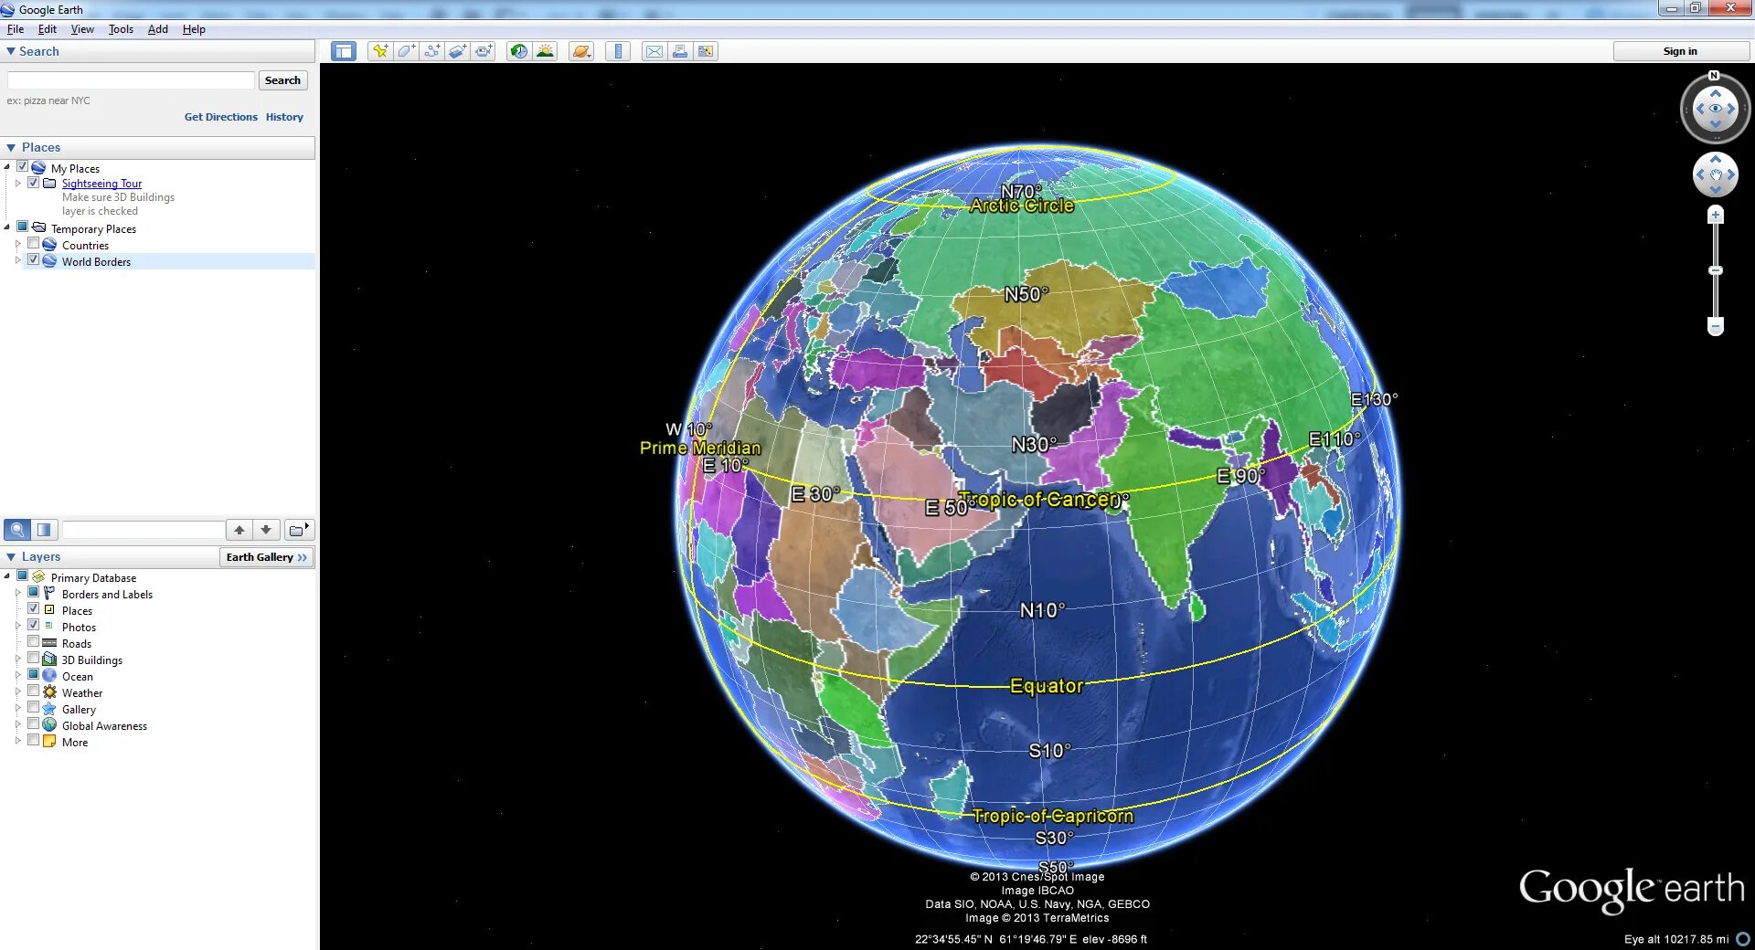The image size is (1755, 950).
Task: Click the Places panel filter field
Action: coord(144,530)
